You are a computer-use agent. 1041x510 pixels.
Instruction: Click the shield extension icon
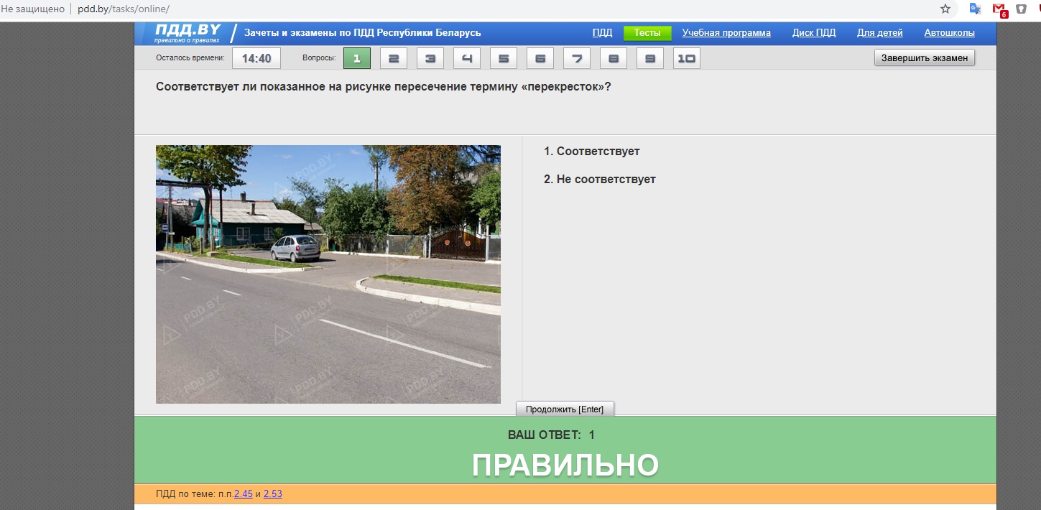tap(1021, 9)
